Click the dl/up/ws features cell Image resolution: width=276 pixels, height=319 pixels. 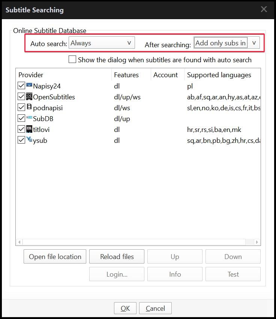[127, 97]
